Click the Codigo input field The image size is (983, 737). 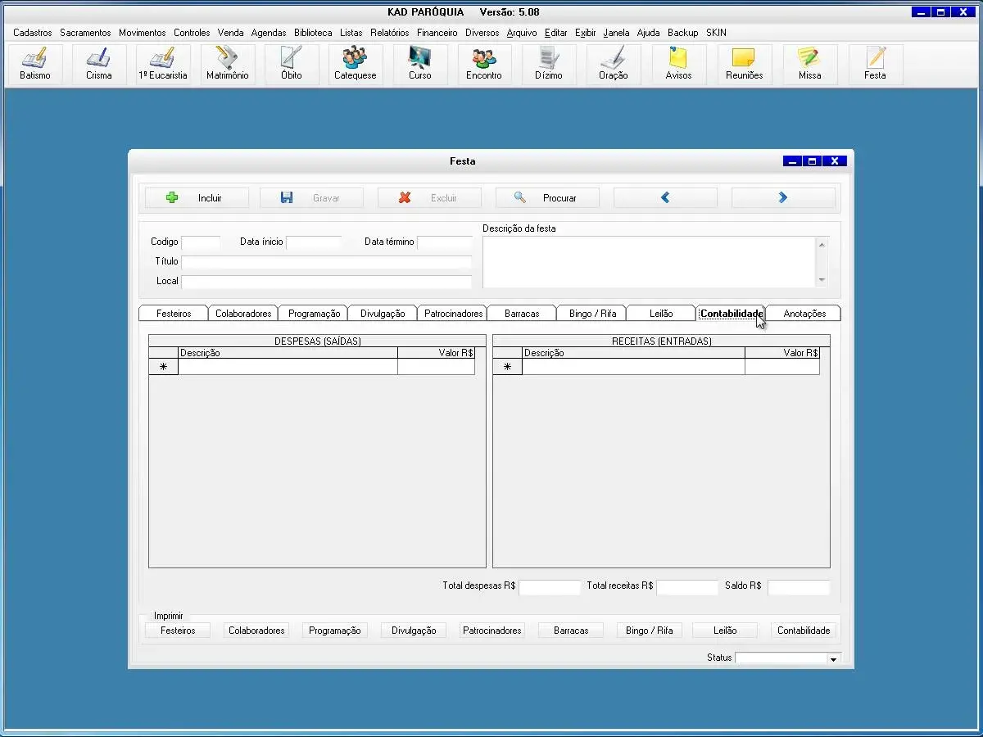[201, 242]
